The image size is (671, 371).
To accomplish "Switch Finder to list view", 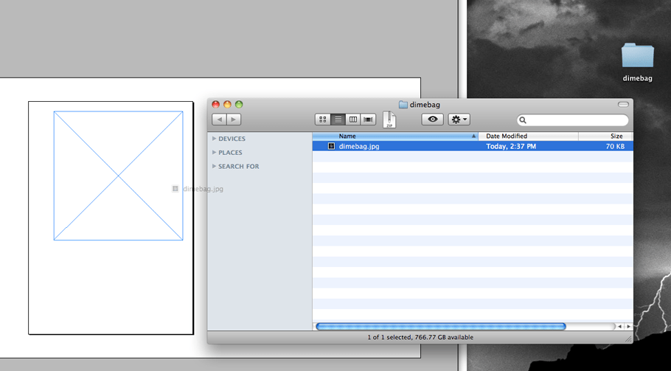I will (338, 119).
